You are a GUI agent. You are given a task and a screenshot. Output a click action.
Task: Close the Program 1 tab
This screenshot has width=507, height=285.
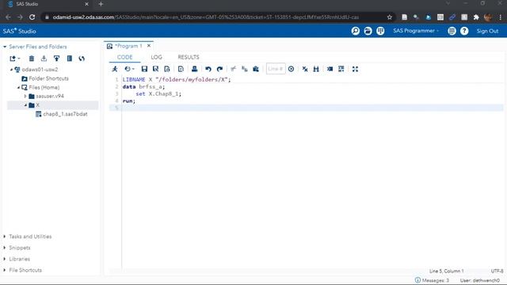point(149,46)
